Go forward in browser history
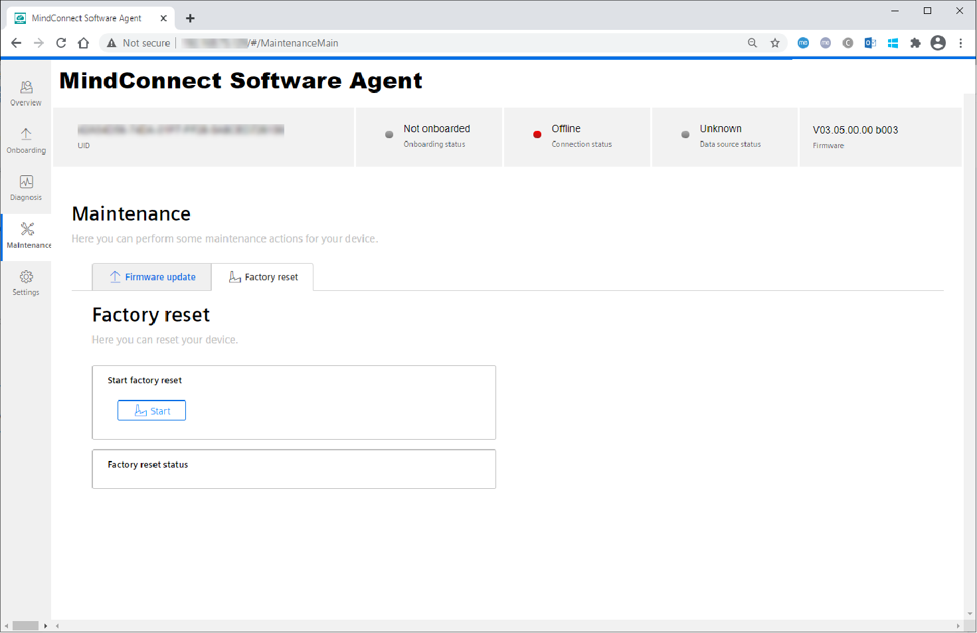 39,43
